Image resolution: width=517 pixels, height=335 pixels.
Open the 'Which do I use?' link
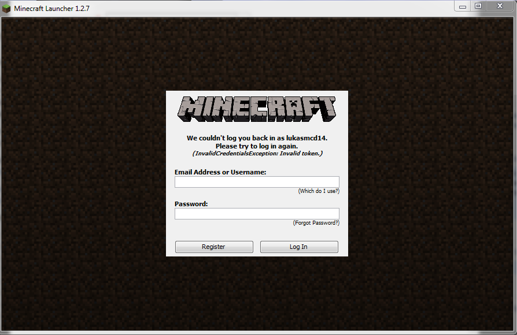319,191
